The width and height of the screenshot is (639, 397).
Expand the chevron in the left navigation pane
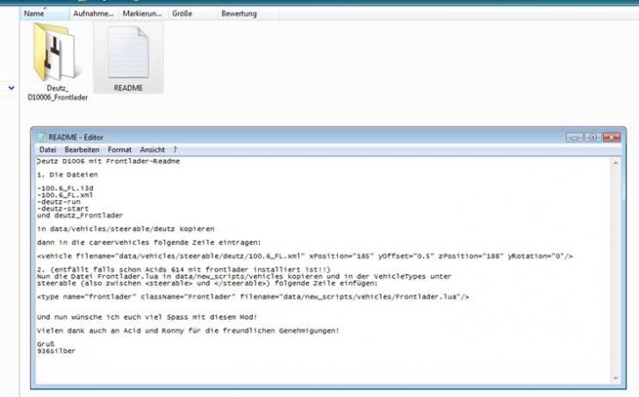[x=11, y=88]
